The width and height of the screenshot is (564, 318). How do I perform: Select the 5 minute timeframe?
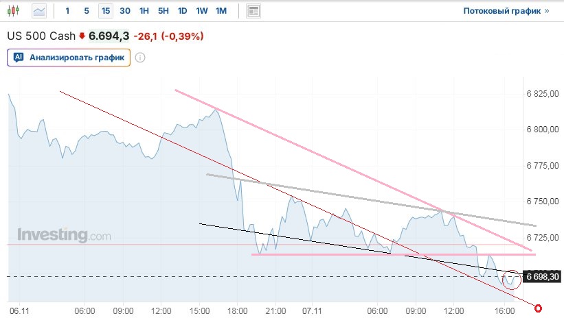tap(86, 11)
